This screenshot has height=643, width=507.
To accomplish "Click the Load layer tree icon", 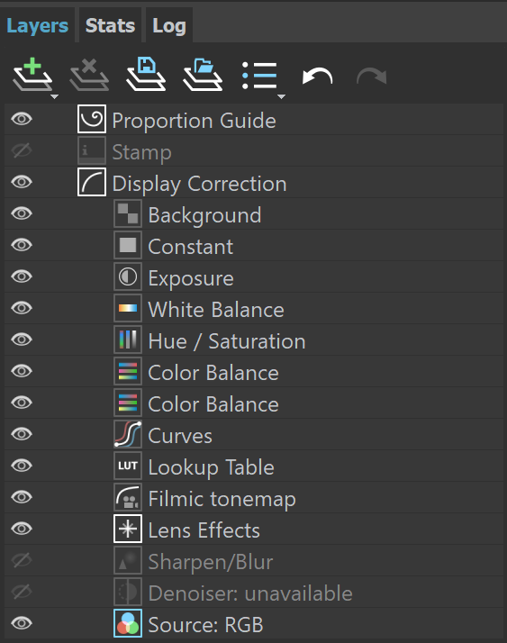I will [203, 74].
